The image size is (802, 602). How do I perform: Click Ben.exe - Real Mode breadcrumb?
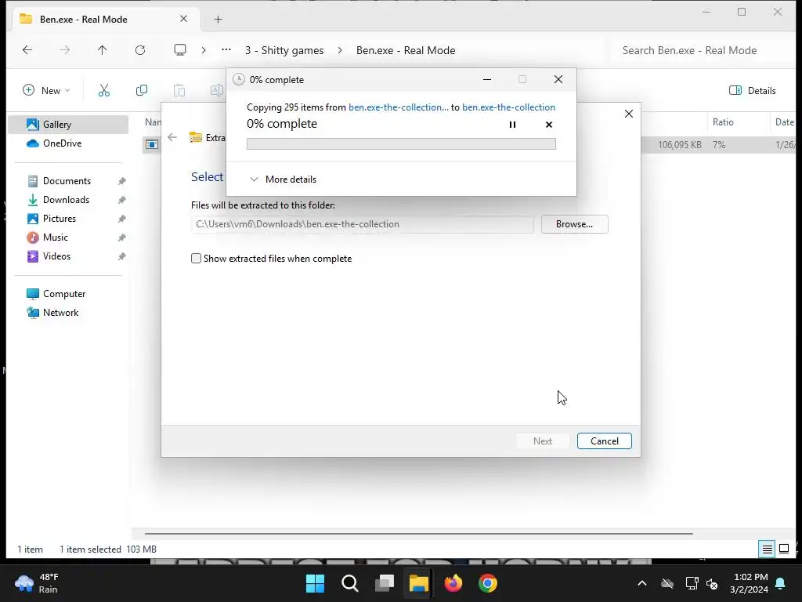point(406,50)
